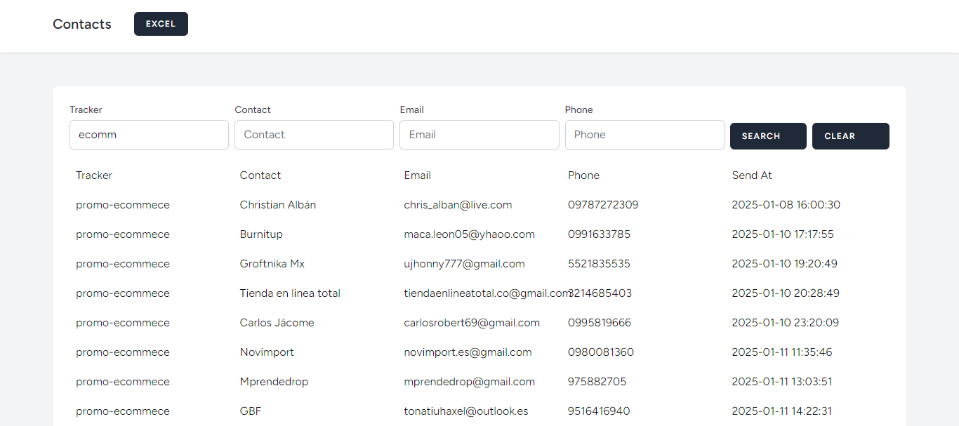Click email chris_alban@live.com
Screen dimensions: 959x426
[x=458, y=205]
